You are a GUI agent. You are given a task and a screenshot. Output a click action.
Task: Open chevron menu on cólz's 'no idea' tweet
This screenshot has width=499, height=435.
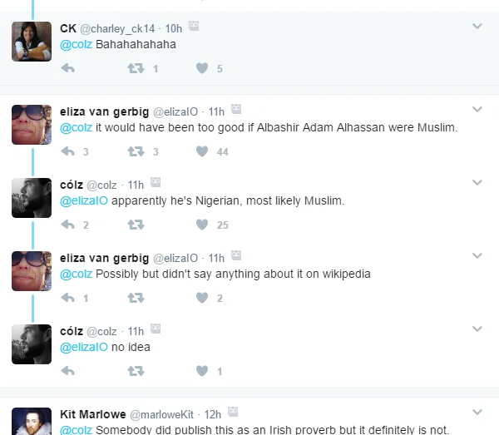(477, 329)
